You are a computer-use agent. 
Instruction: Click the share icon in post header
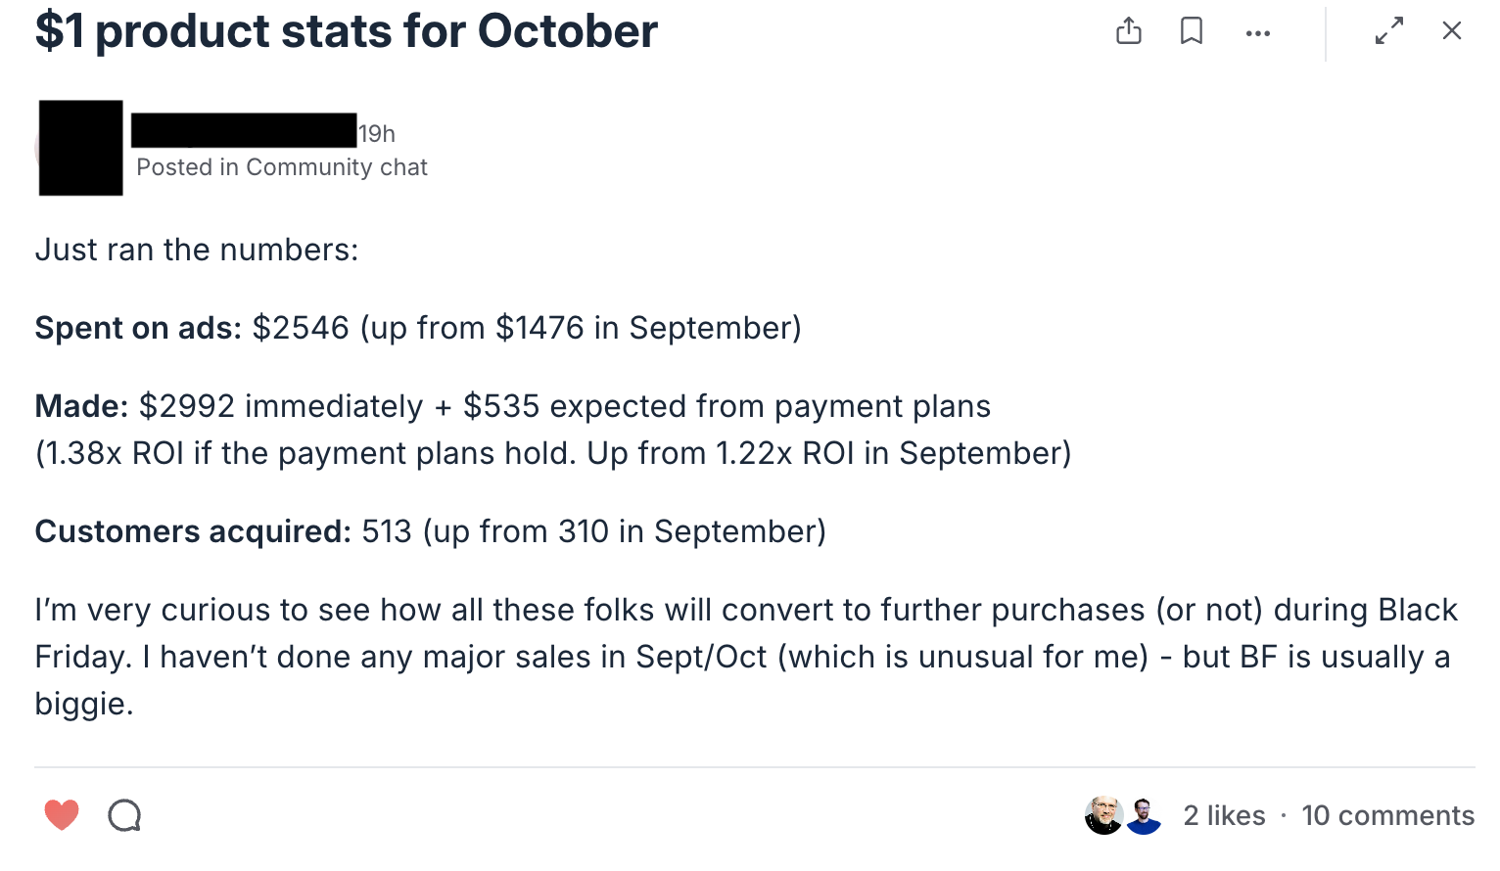[1129, 31]
